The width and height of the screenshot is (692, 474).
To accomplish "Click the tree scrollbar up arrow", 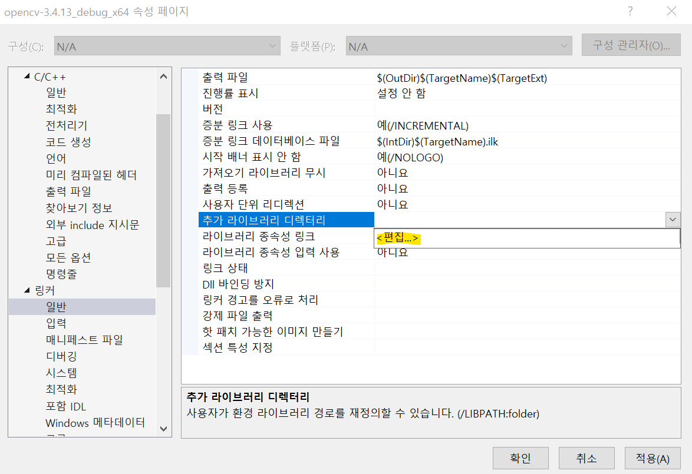I will click(164, 76).
